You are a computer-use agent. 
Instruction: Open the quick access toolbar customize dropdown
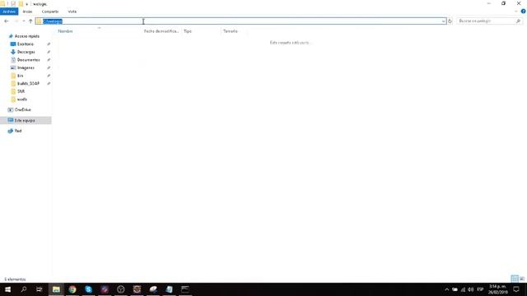27,4
